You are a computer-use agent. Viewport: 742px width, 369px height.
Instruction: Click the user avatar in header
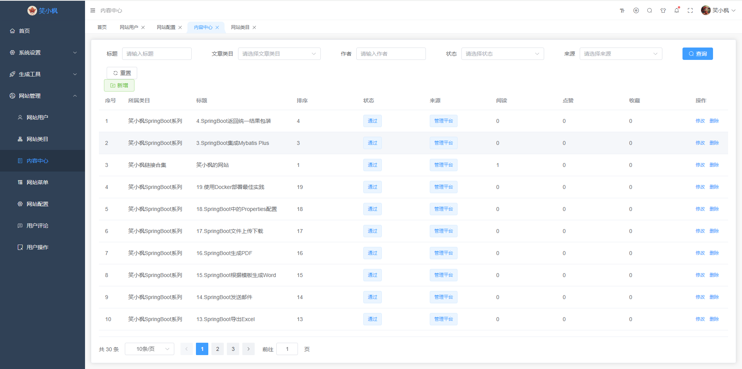(706, 10)
